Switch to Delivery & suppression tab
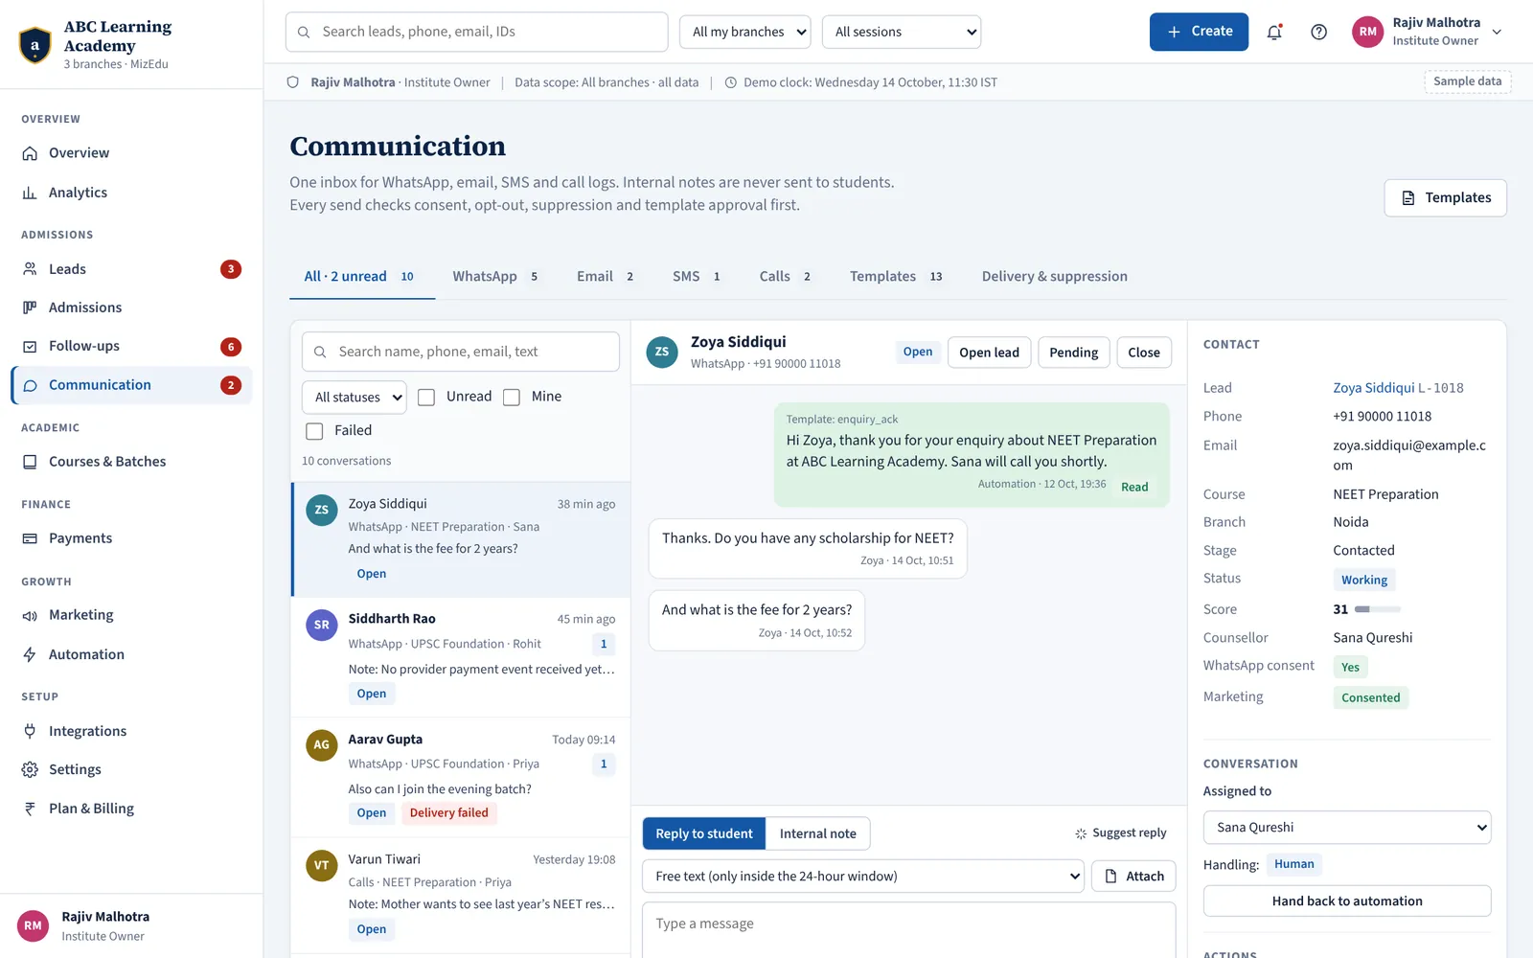The height and width of the screenshot is (958, 1533). click(x=1054, y=276)
